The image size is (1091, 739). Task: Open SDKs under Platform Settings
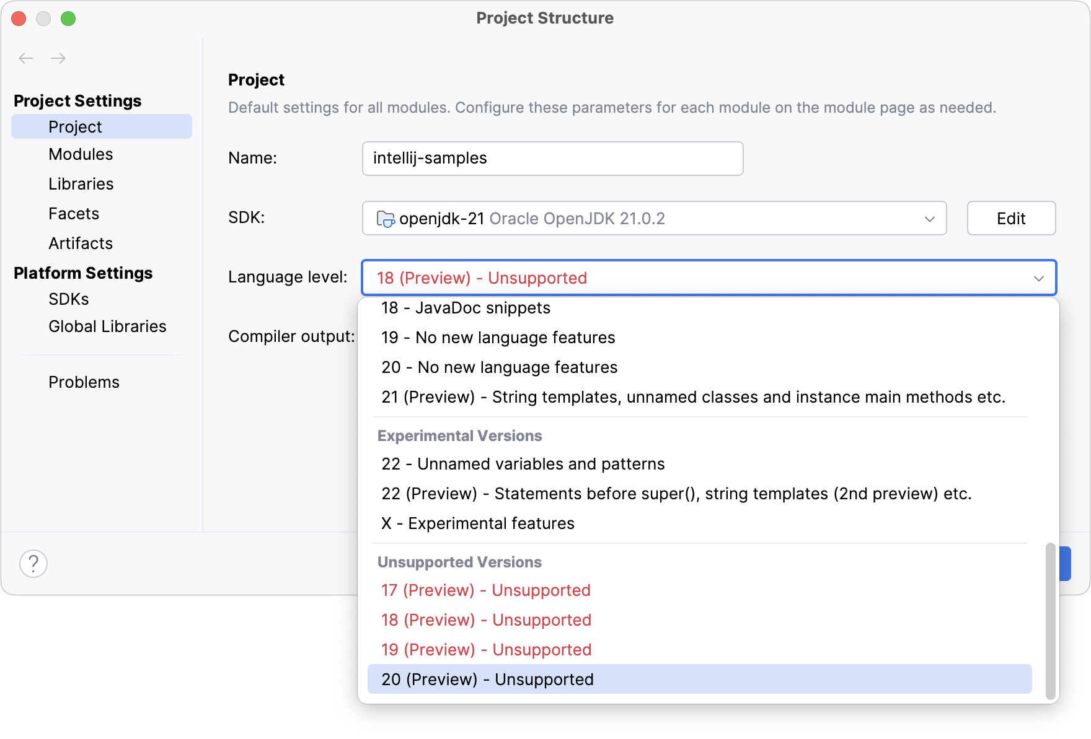[69, 299]
